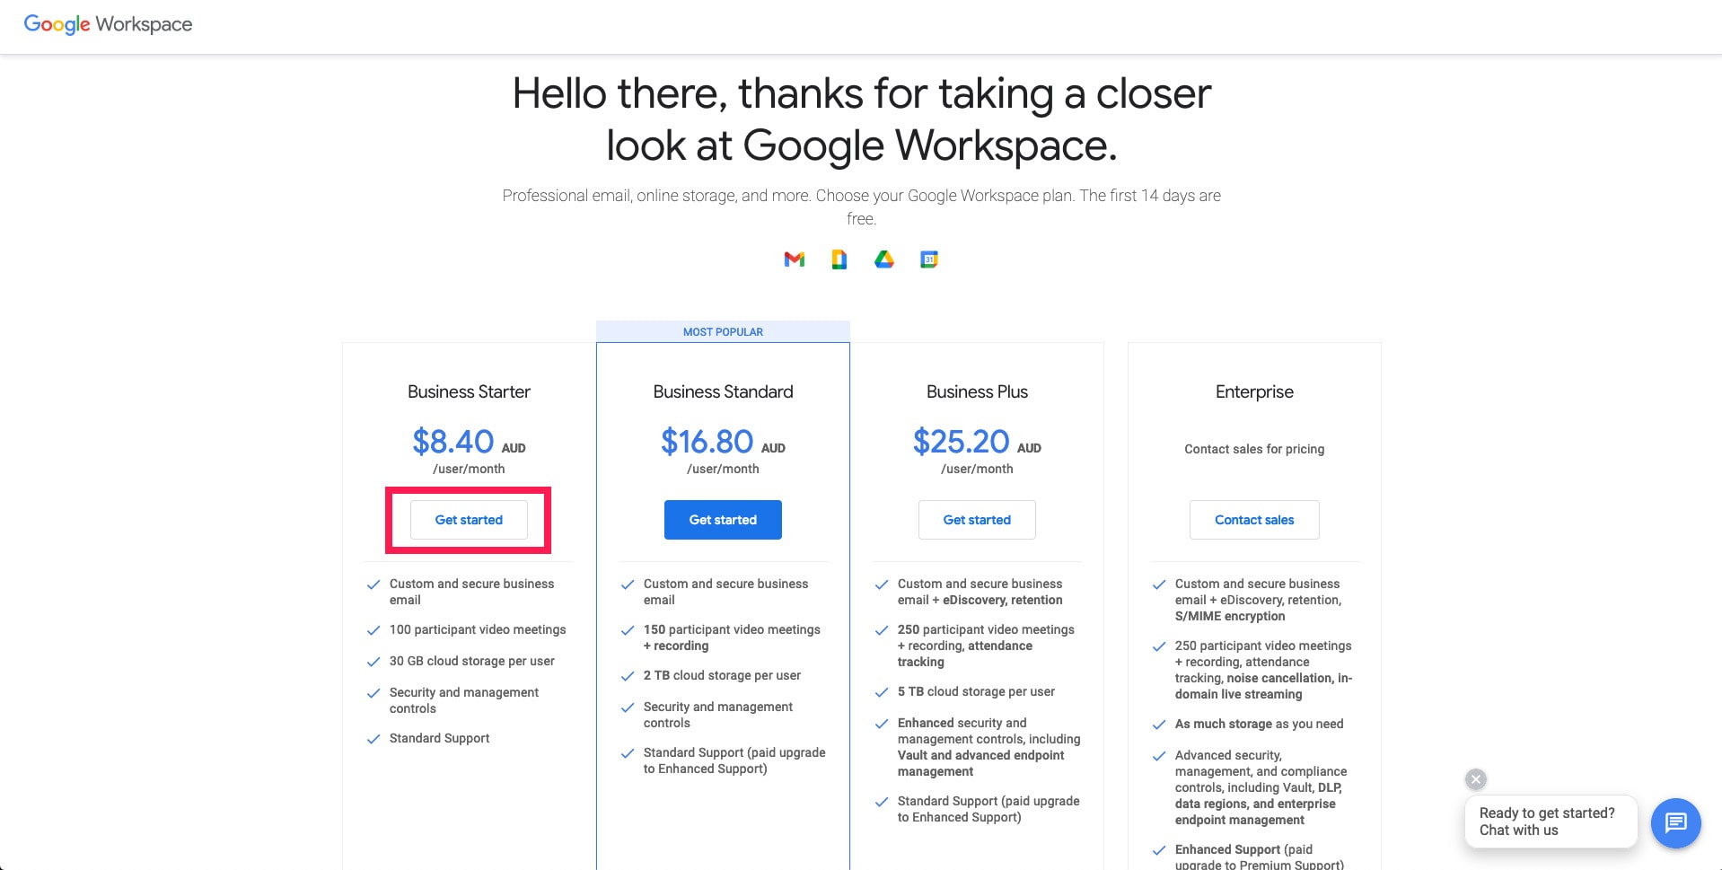The width and height of the screenshot is (1722, 870).
Task: Click '150 participant video meetings + recording' feature
Action: tap(732, 637)
